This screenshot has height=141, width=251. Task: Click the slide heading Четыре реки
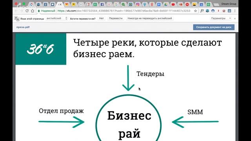coord(147,48)
